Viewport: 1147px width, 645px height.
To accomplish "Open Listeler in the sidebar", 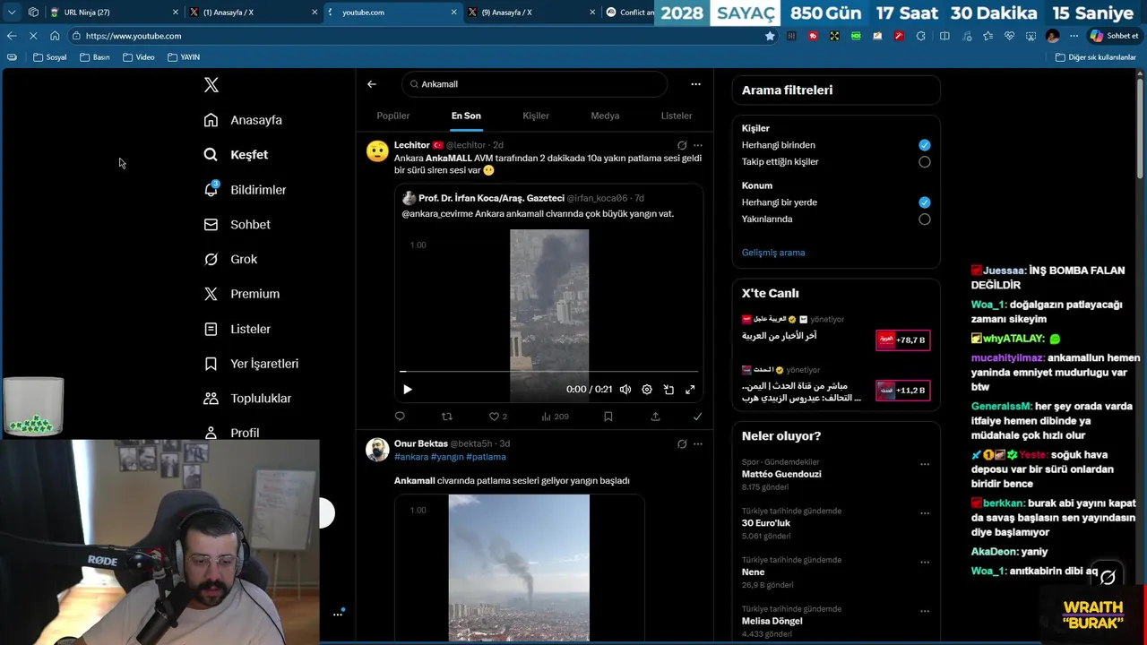I will [237, 329].
